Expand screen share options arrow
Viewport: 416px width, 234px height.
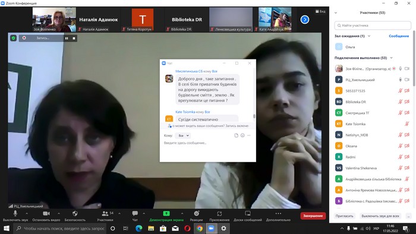182,213
